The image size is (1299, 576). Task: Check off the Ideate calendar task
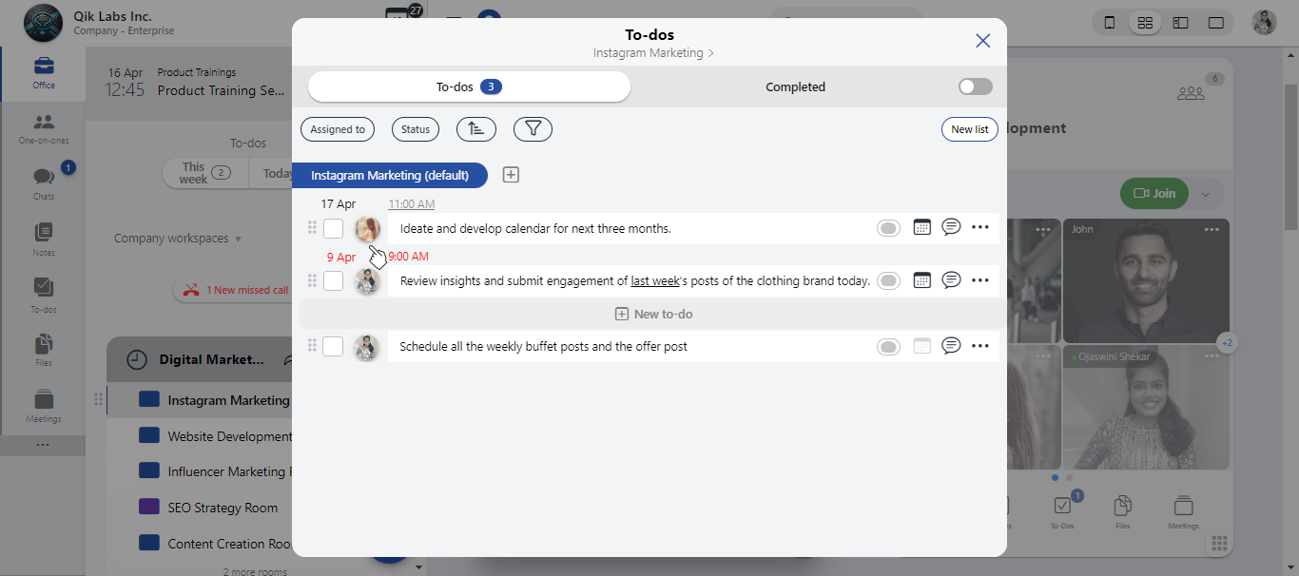point(333,227)
